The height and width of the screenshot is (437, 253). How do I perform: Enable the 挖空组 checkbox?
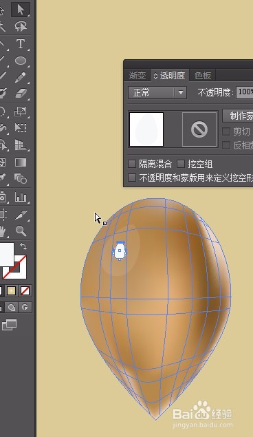(181, 164)
